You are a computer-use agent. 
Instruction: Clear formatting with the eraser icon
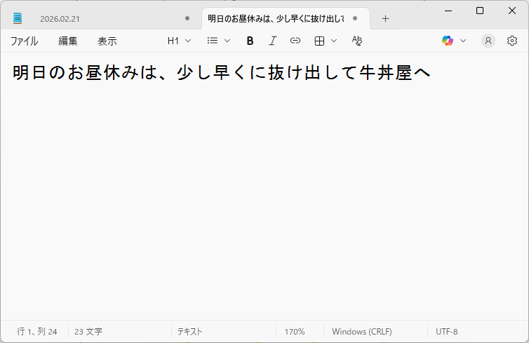click(x=357, y=41)
